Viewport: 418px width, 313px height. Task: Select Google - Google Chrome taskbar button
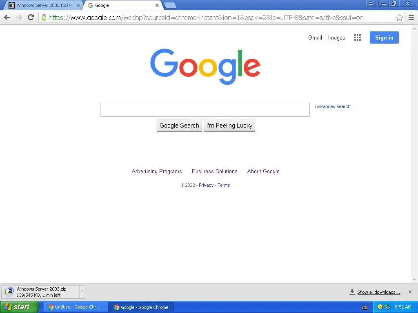tap(141, 307)
